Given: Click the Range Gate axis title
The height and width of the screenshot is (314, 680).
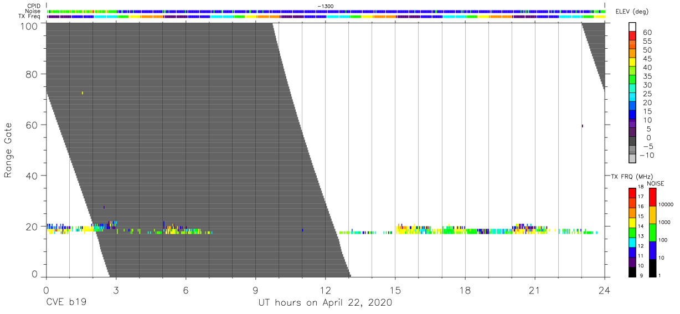Looking at the screenshot, I should [8, 150].
